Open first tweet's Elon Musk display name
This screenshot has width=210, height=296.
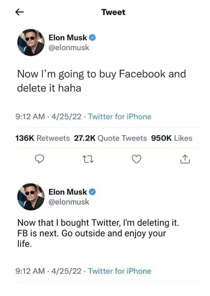pyautogui.click(x=68, y=38)
